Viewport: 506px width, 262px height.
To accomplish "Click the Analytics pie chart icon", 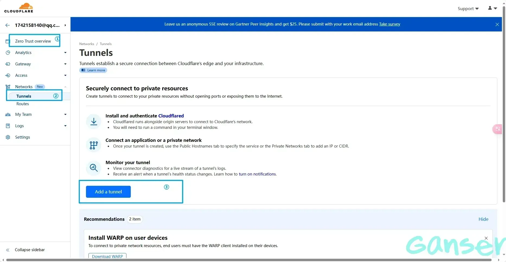I will [8, 53].
